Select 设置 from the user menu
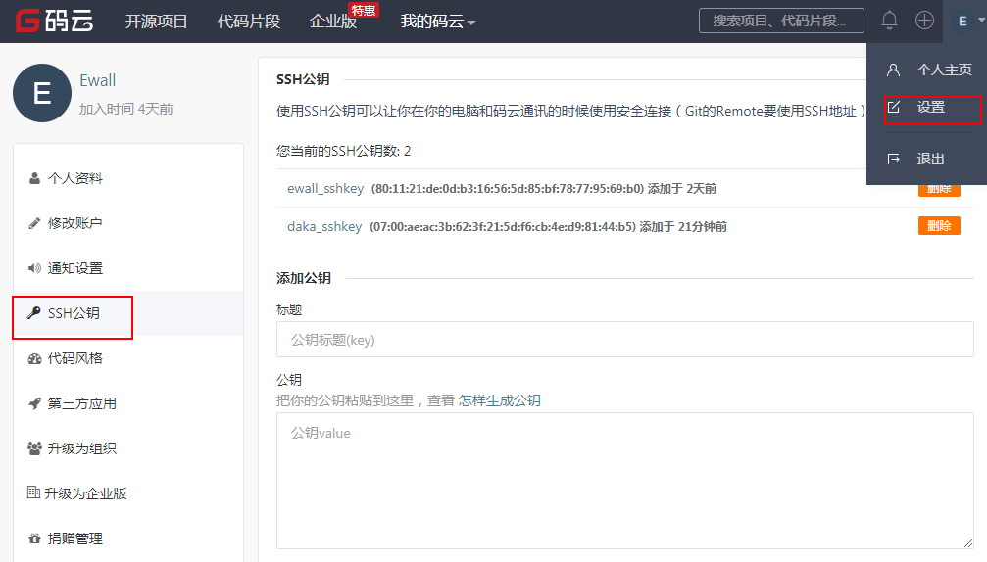 coord(930,107)
